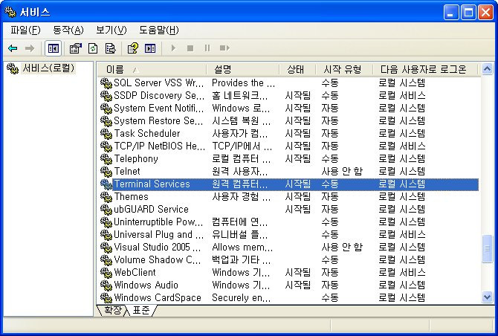Click WebClient's 로컬 서비스 logon cell
Viewport: 498px width, 336px height.
coord(402,273)
